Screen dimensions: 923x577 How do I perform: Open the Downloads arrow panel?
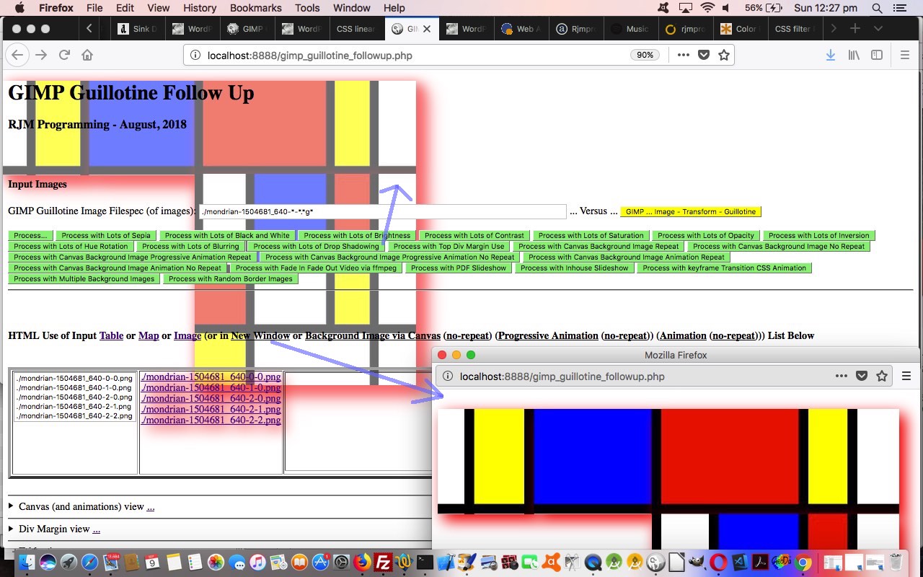coord(831,56)
